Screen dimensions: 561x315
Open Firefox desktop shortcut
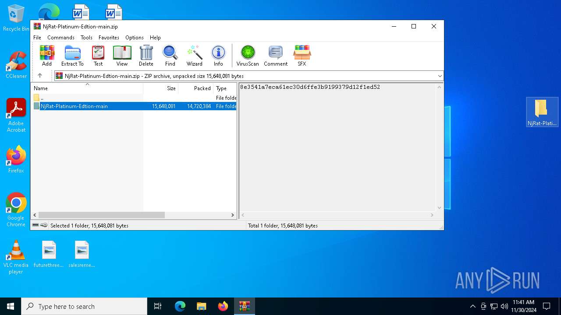16,160
